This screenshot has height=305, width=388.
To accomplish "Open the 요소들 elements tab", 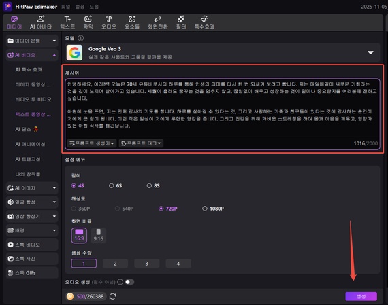I will [x=132, y=22].
